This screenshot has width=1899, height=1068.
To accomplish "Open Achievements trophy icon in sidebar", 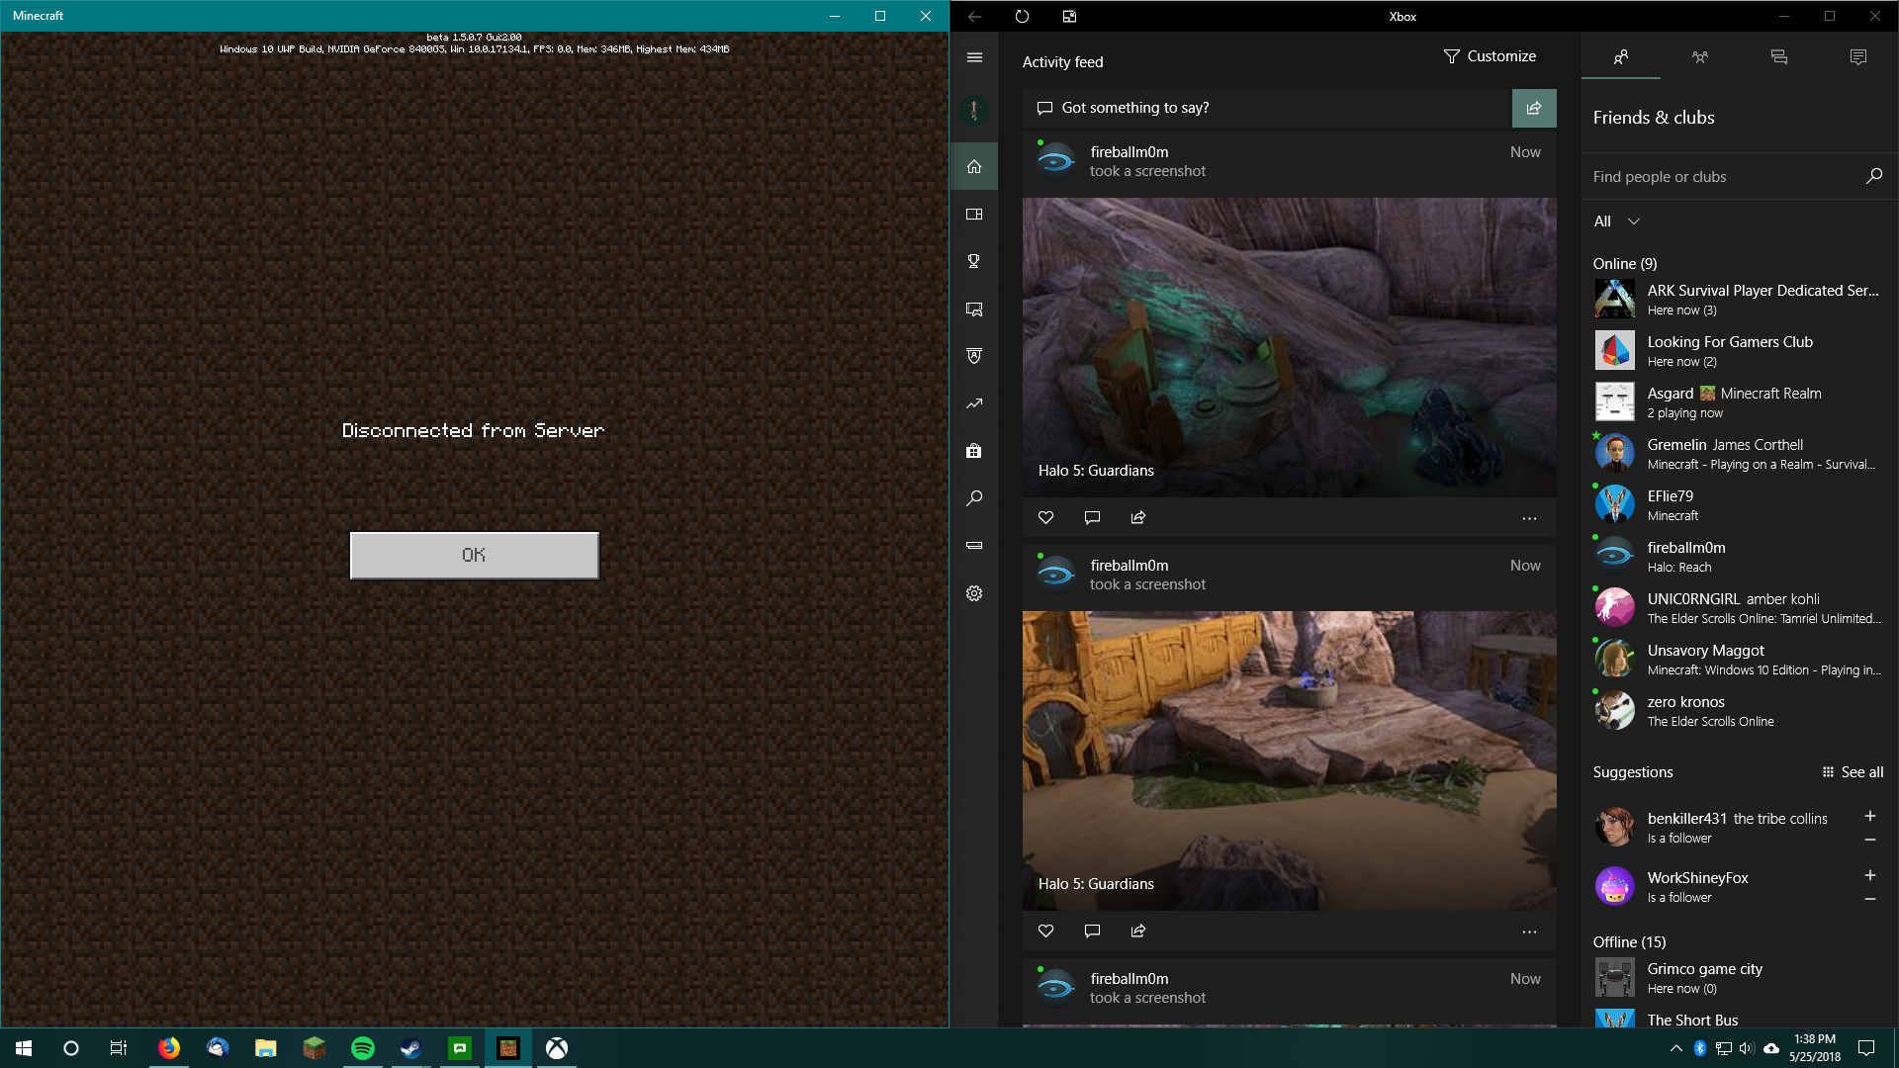I will tap(974, 261).
